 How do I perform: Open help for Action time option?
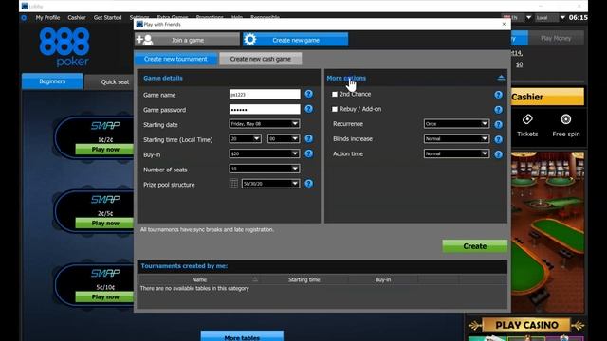point(498,154)
